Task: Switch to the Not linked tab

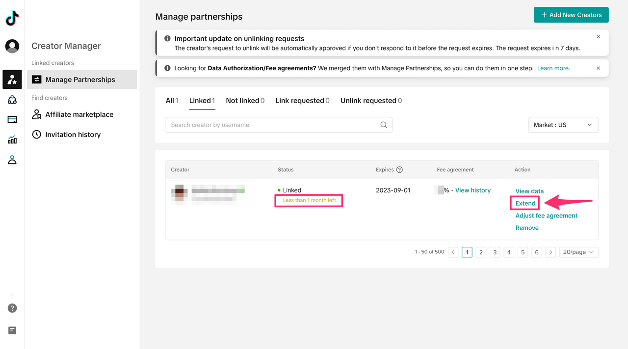Action: pos(245,101)
